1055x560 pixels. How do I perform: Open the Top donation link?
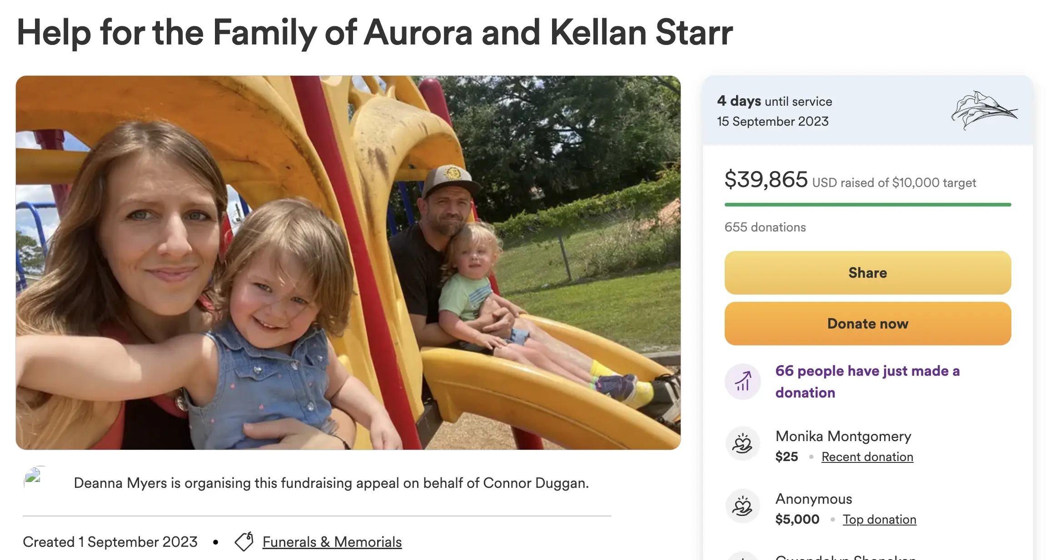click(x=879, y=519)
